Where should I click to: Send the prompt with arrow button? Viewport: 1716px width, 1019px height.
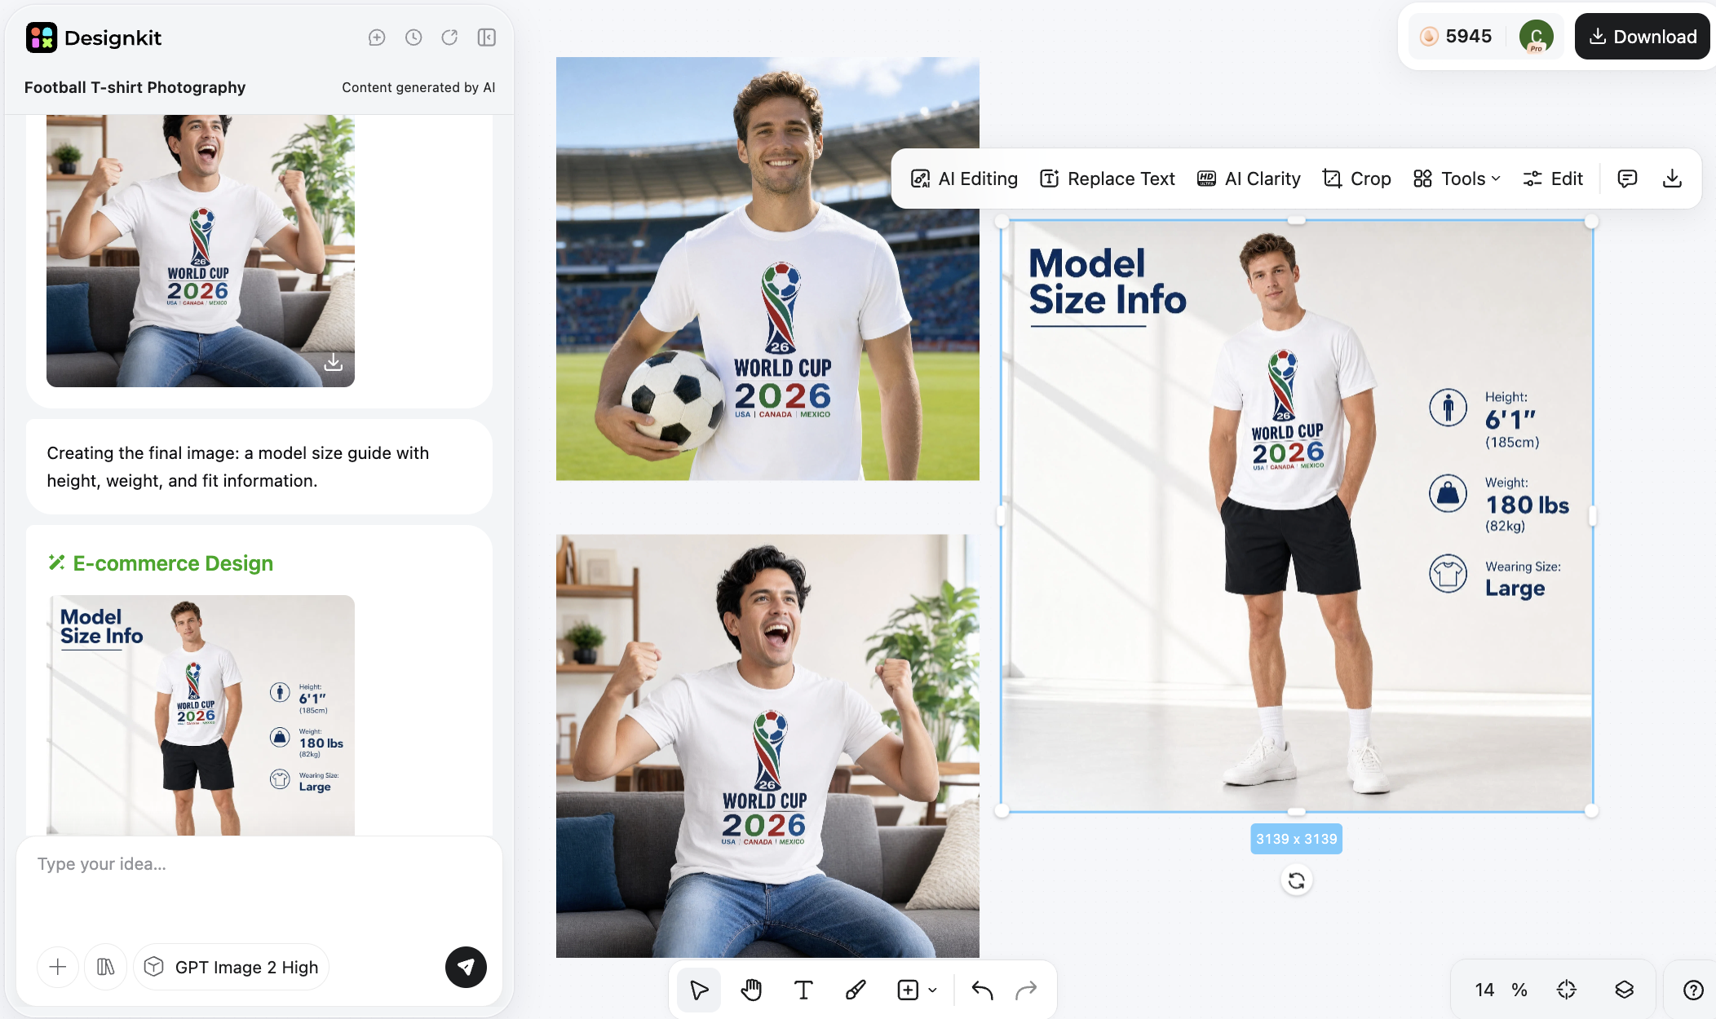(466, 967)
